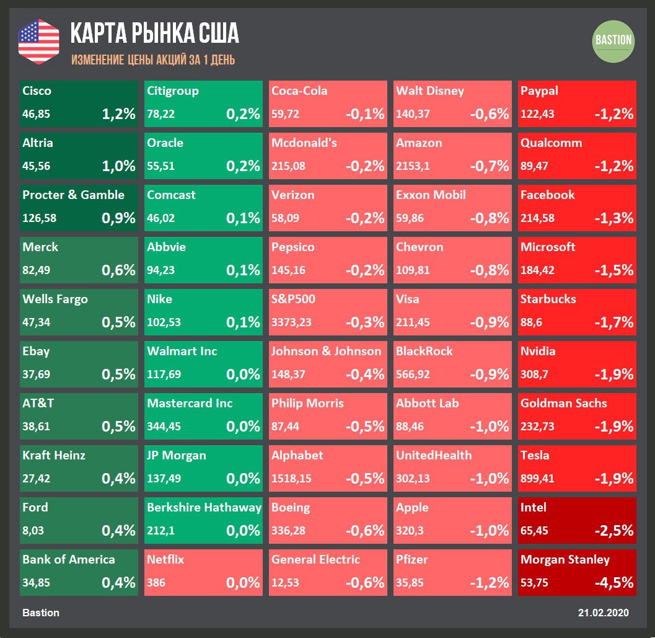Click the Bastion footer text
Viewport: 655px width, 638px height.
41,613
